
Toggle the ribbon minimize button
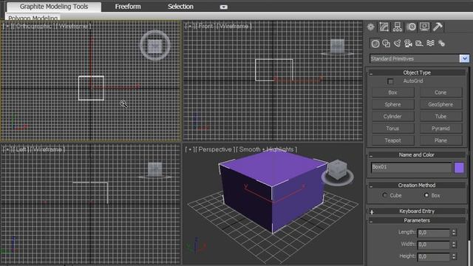pos(223,7)
